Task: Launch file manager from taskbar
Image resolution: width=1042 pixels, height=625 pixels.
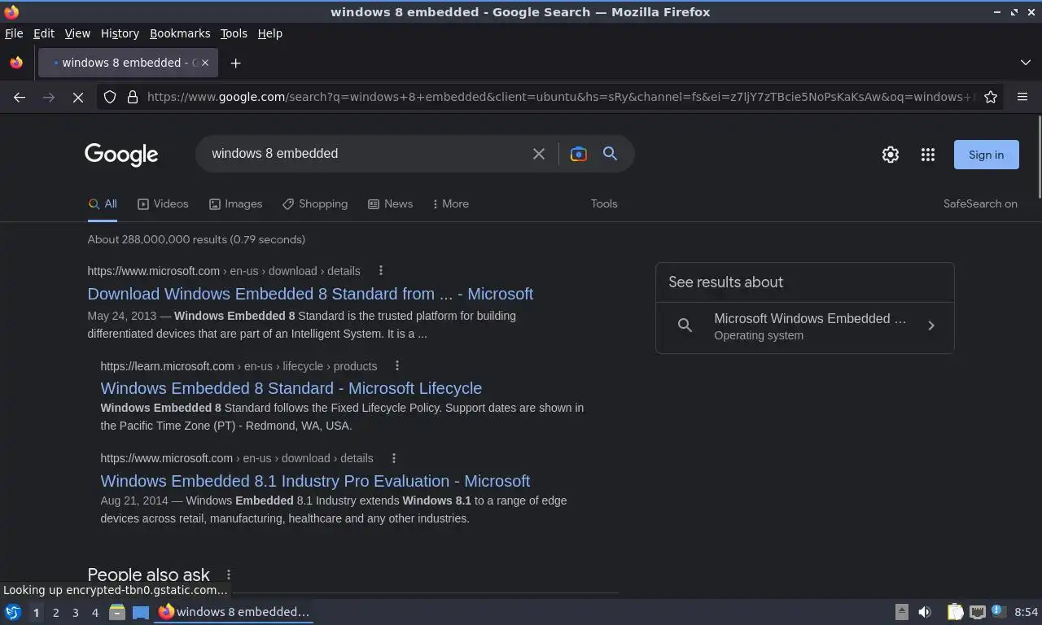Action: [117, 612]
